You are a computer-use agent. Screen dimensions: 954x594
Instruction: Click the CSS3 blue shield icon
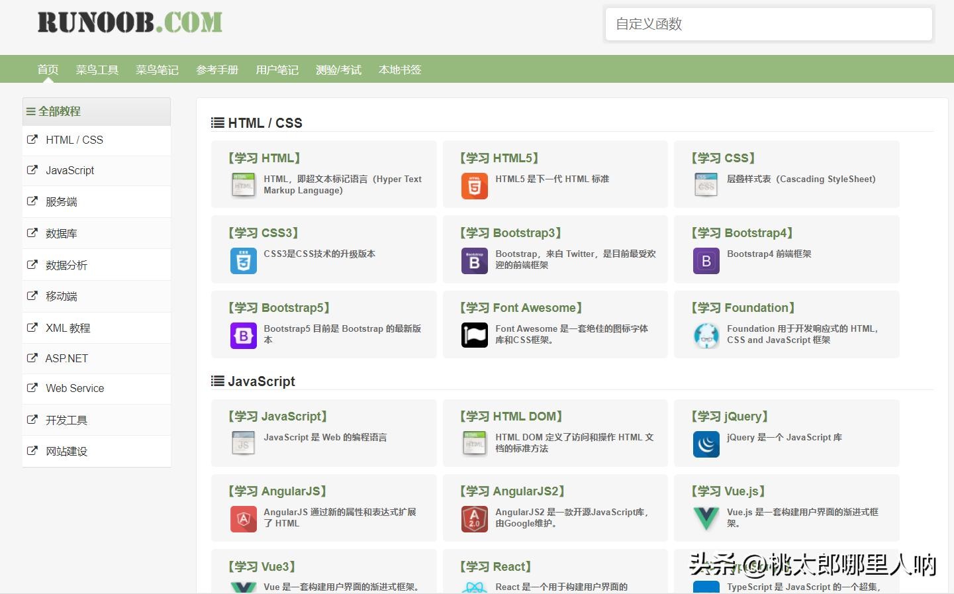pyautogui.click(x=243, y=261)
